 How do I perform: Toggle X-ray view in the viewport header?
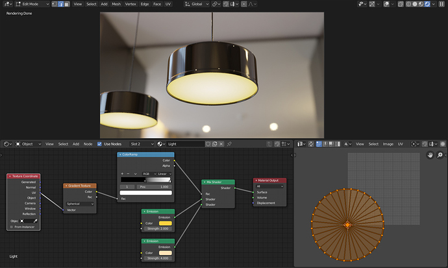[x=401, y=4]
